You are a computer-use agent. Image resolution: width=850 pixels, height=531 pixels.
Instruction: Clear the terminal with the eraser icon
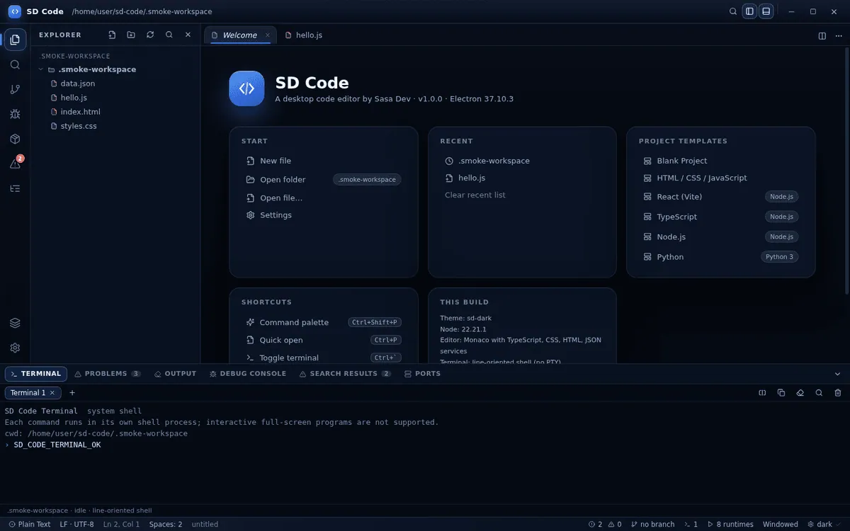pos(800,393)
